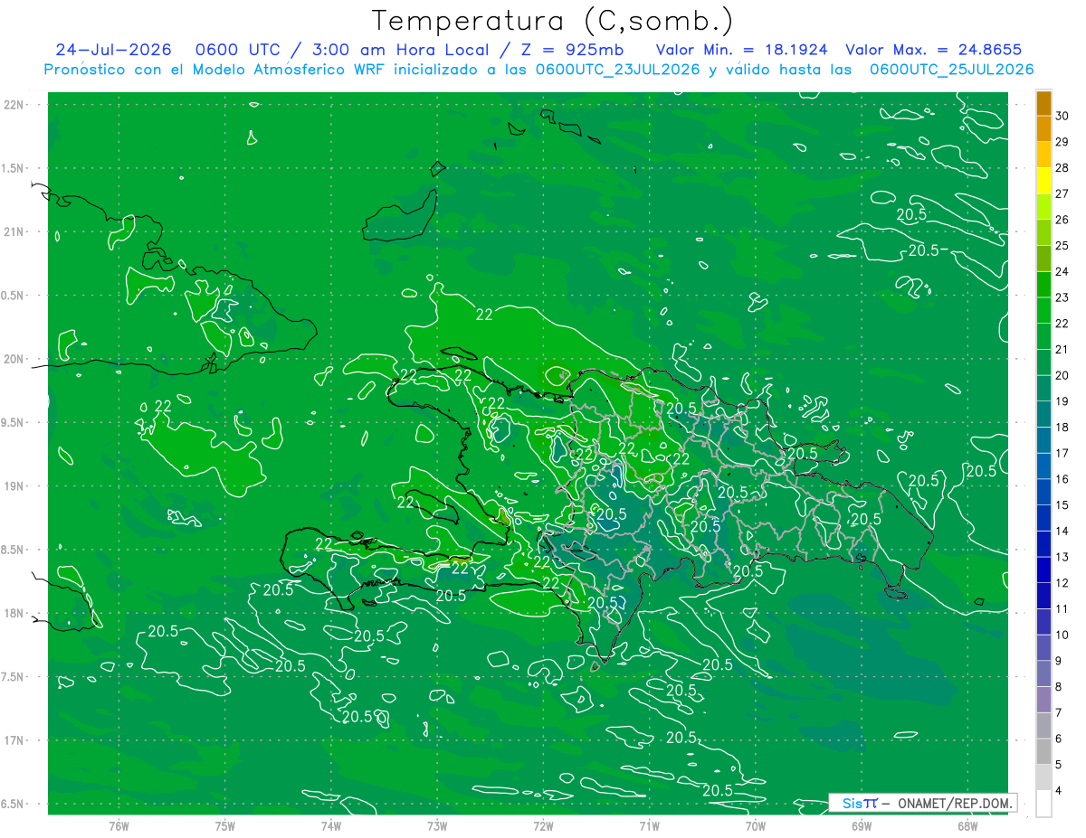
Task: Click color scale label '30'
Action: tap(1062, 116)
